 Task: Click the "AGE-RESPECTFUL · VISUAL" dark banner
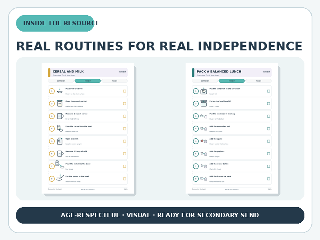(160, 215)
